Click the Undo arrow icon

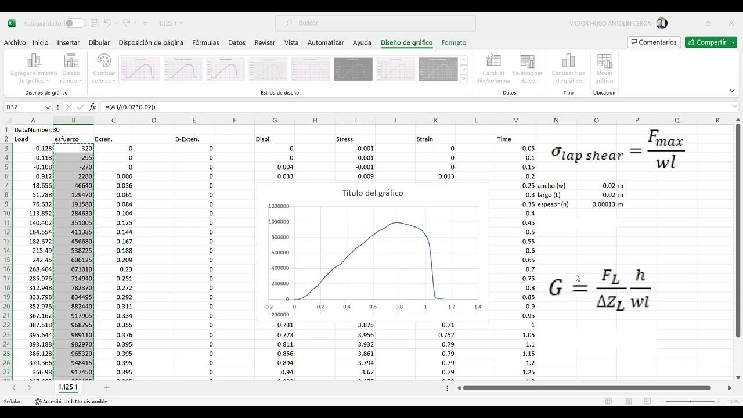pos(108,23)
